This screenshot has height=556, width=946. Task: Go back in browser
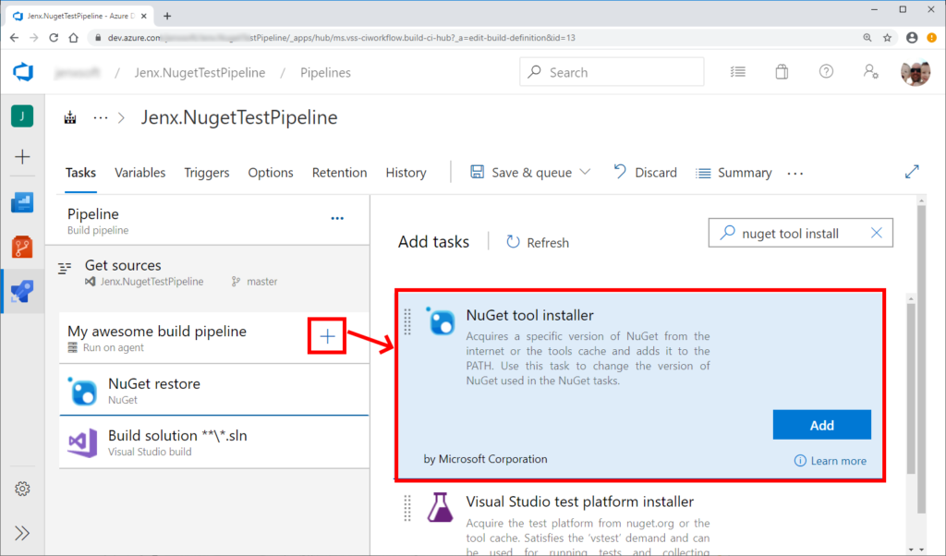(15, 37)
